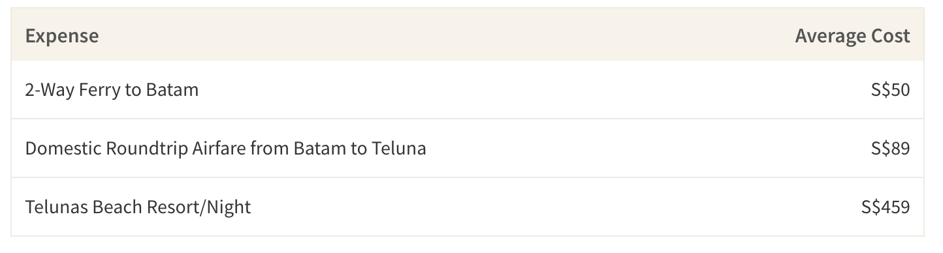Click the Expense column header
The height and width of the screenshot is (253, 943).
62,36
